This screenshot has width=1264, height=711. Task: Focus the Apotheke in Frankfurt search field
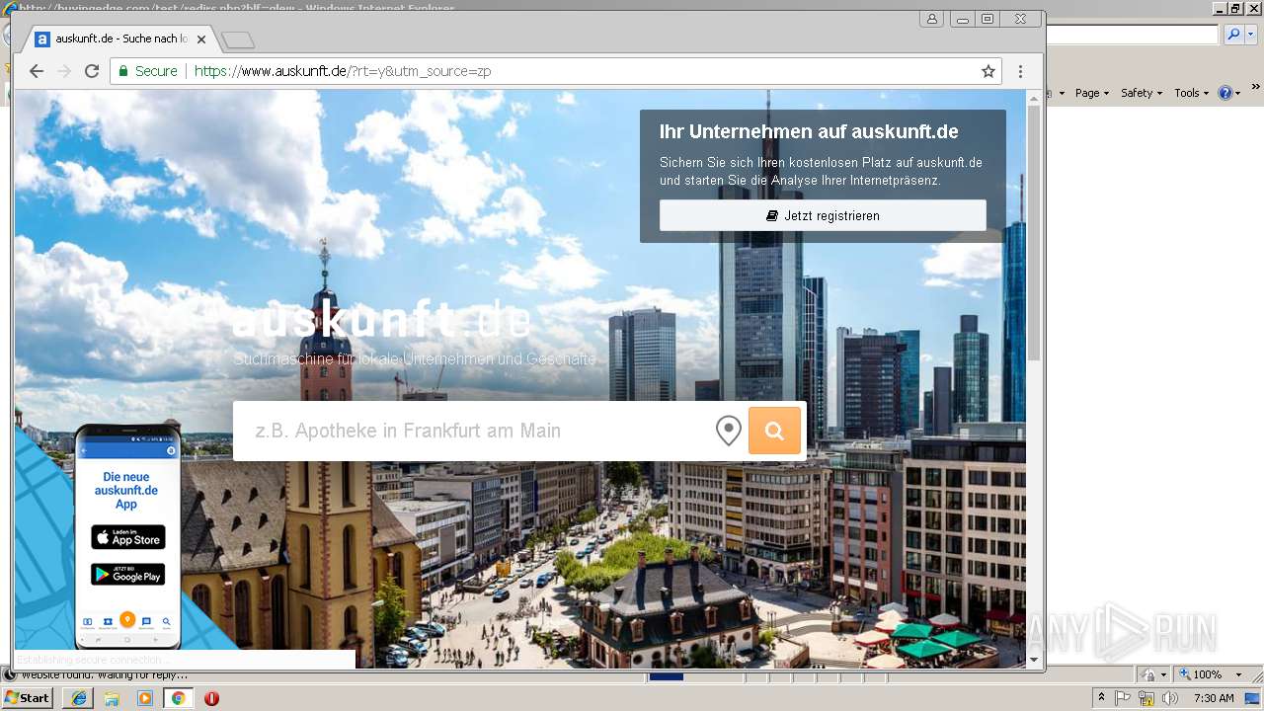(474, 431)
